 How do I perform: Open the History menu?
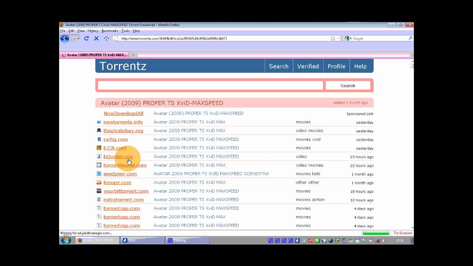tap(93, 31)
